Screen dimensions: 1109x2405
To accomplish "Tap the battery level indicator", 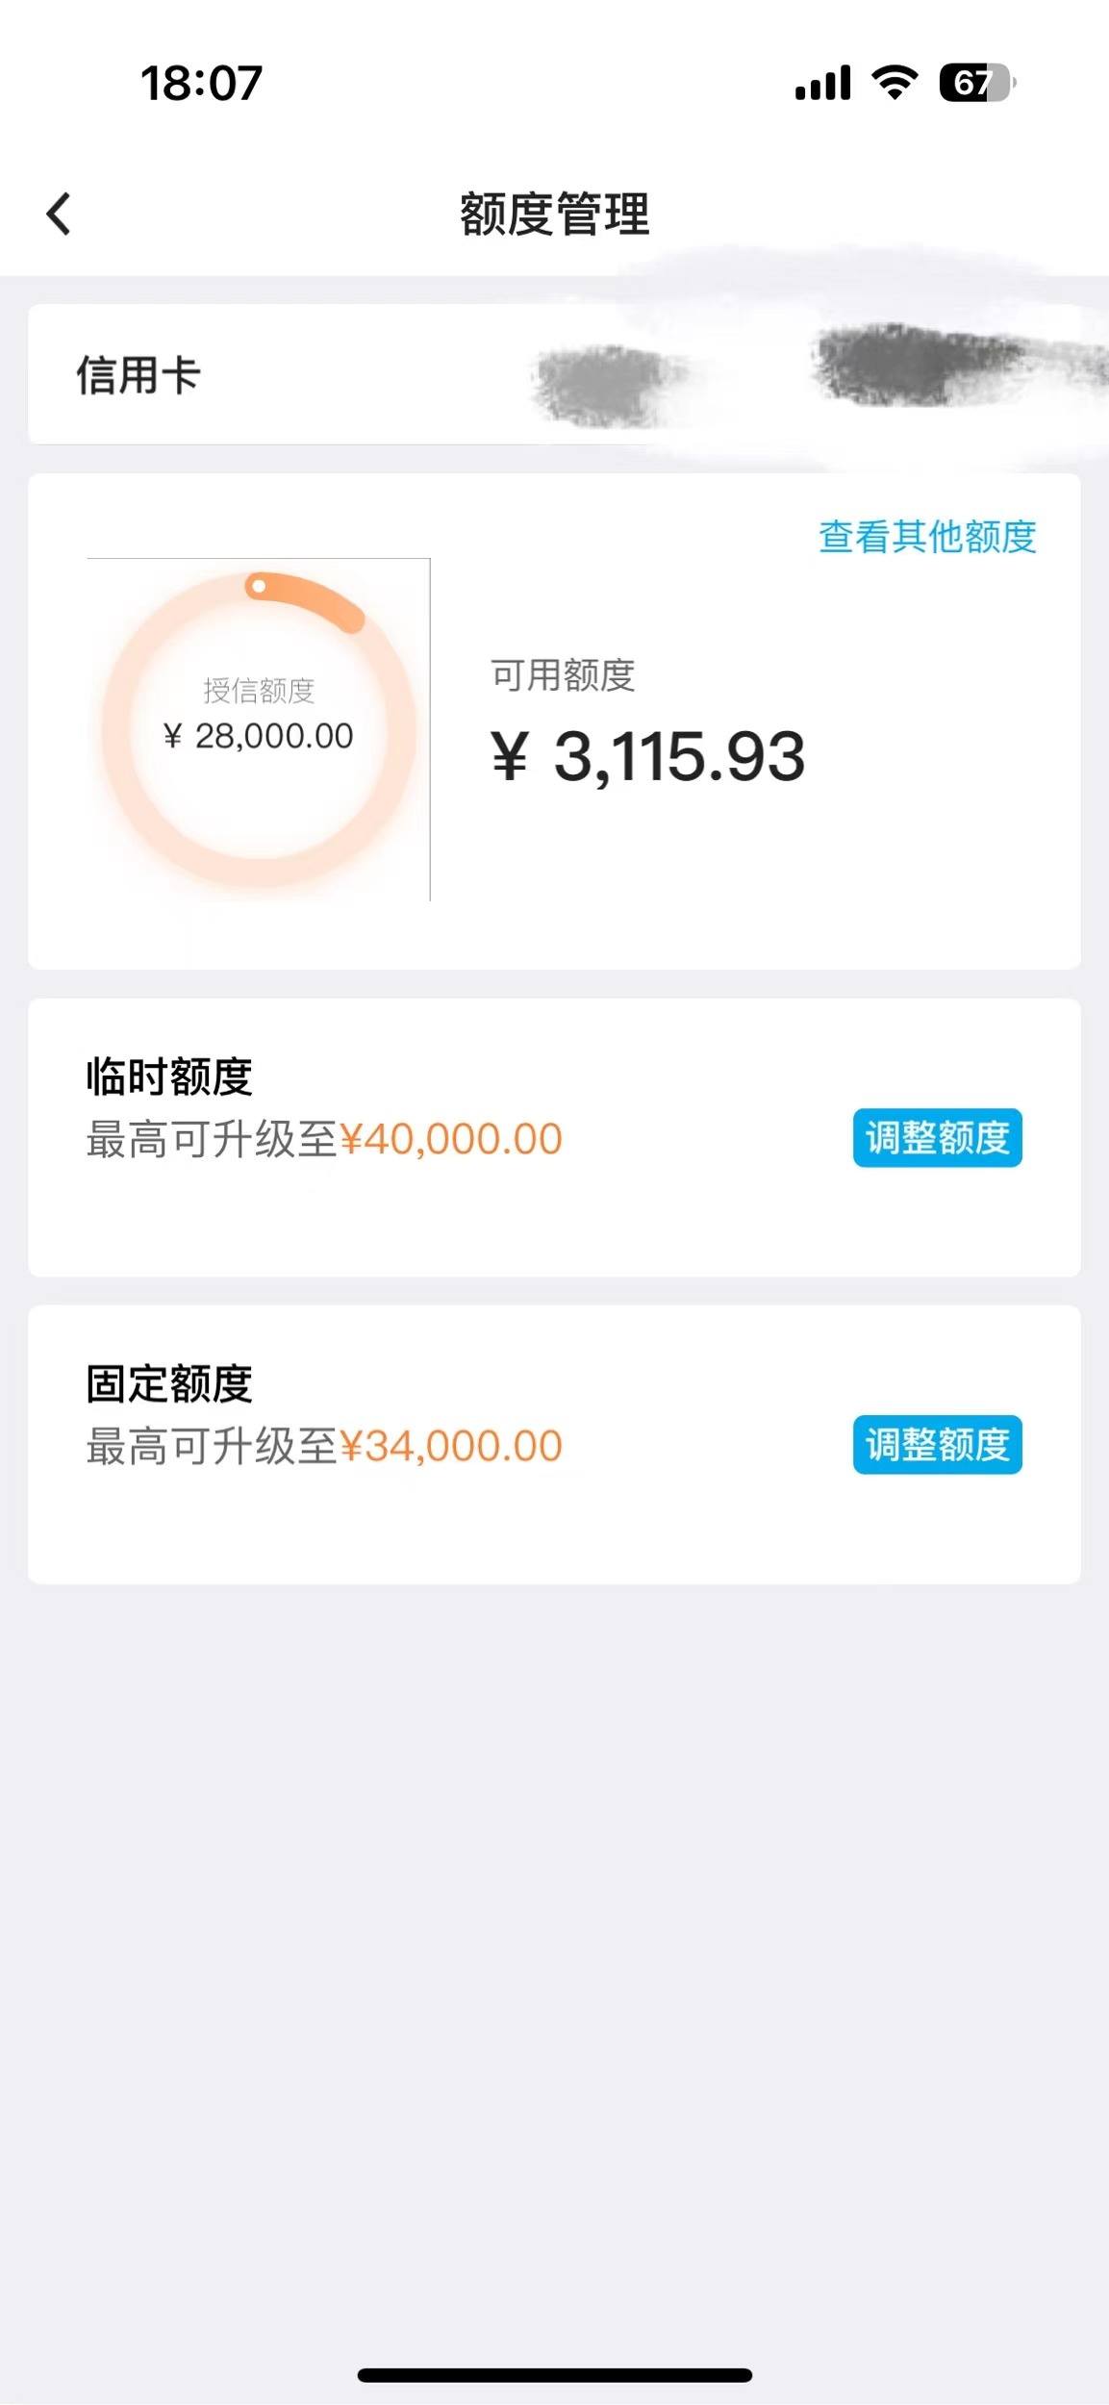I will click(x=977, y=83).
